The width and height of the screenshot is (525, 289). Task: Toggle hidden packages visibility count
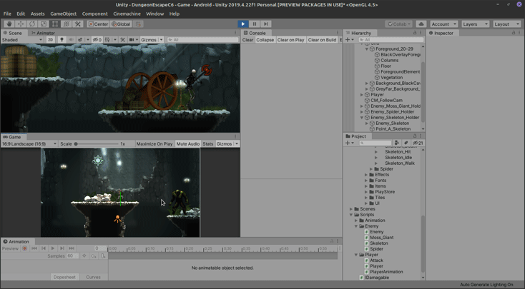(x=418, y=143)
